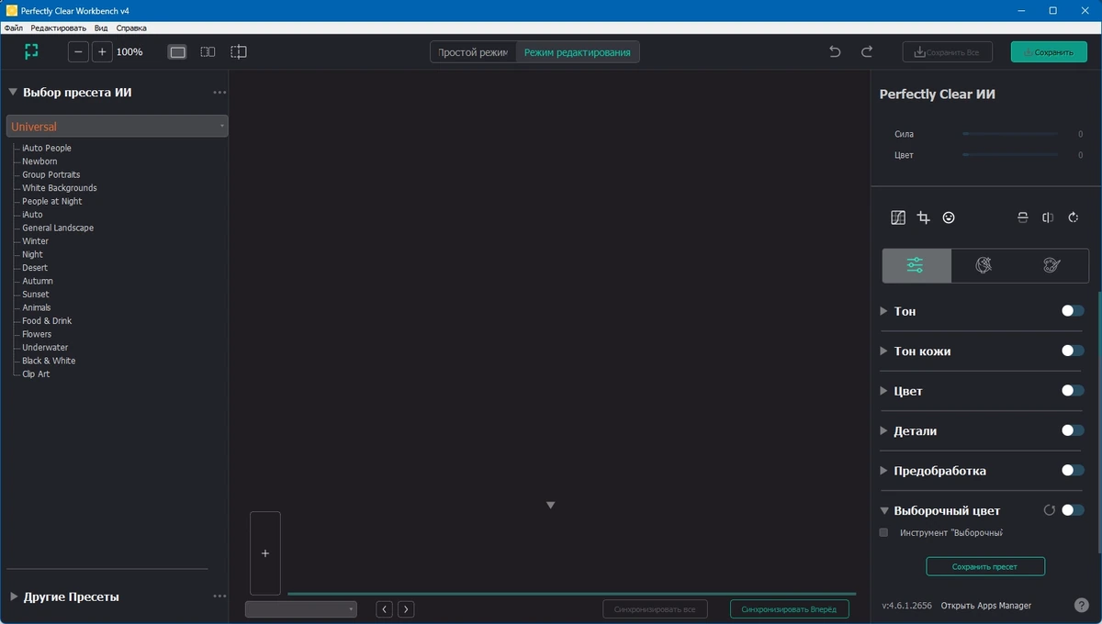The width and height of the screenshot is (1102, 624).
Task: Open the palette and brush tab
Action: tap(1051, 265)
